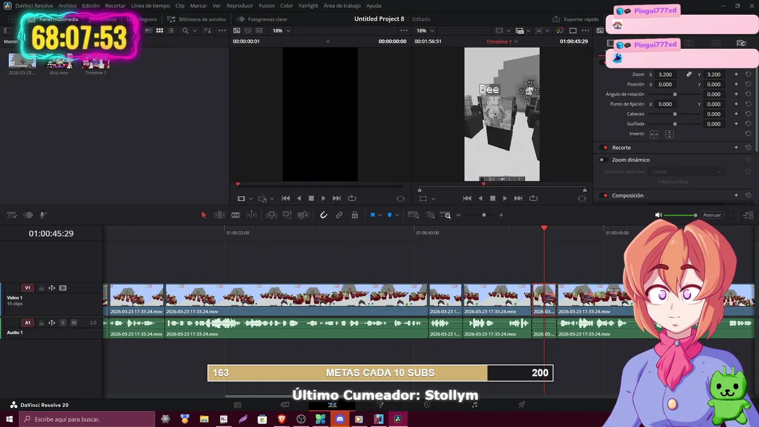Toggle loop in timeline viewer
This screenshot has height=427, width=759.
[x=533, y=199]
